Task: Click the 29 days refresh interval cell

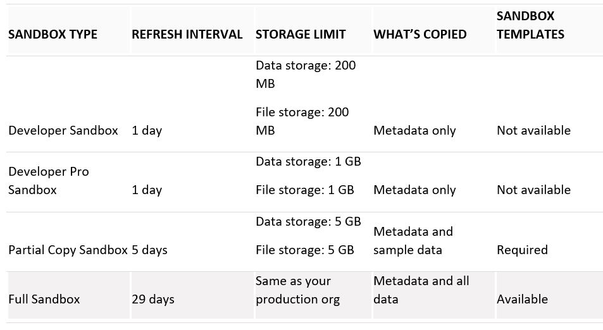Action: click(153, 299)
